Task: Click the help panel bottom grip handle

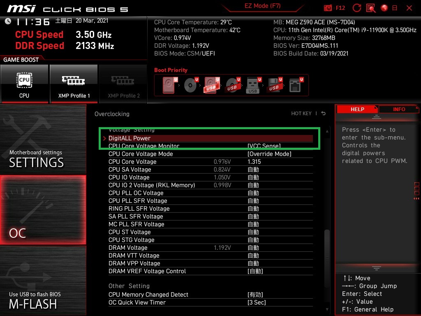Action: (x=376, y=268)
